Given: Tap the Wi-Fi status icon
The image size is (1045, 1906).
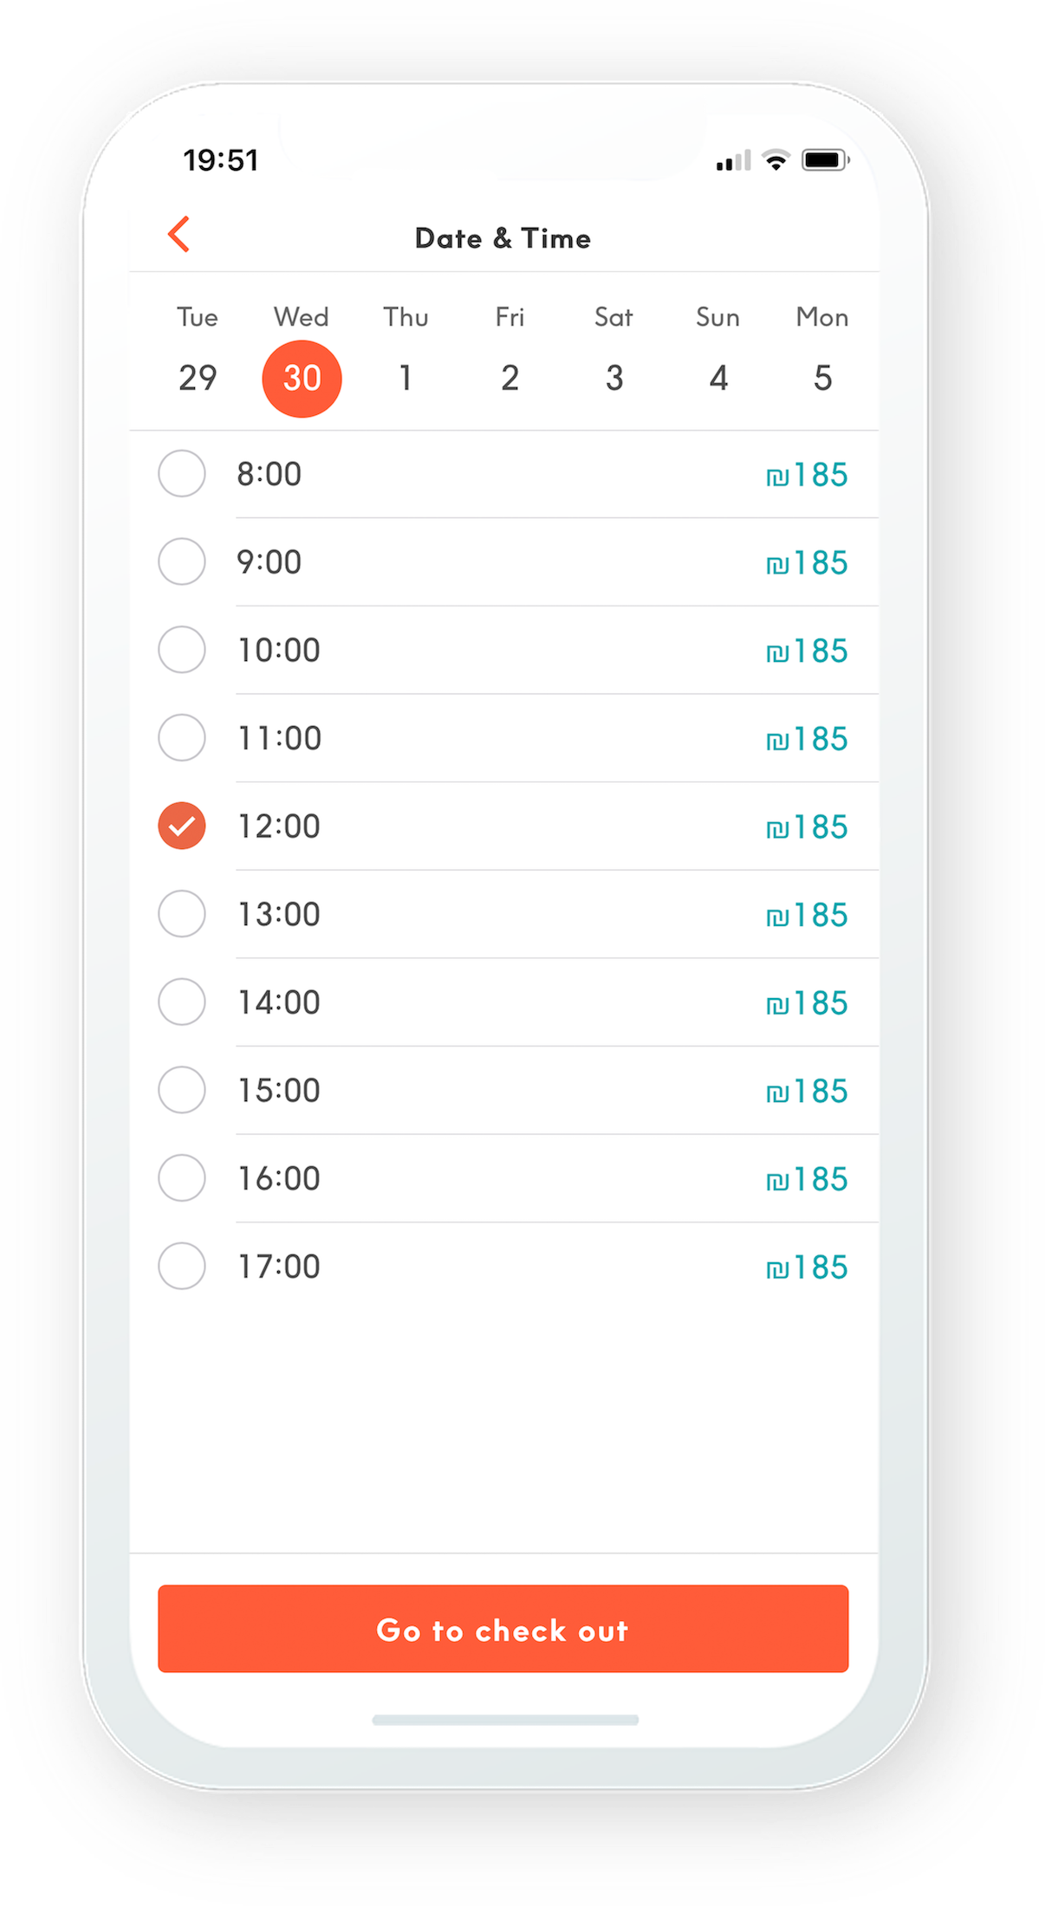Looking at the screenshot, I should pyautogui.click(x=776, y=160).
